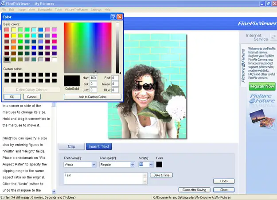This screenshot has height=200, width=277.
Task: Select the first custom color slot
Action: point(7,75)
